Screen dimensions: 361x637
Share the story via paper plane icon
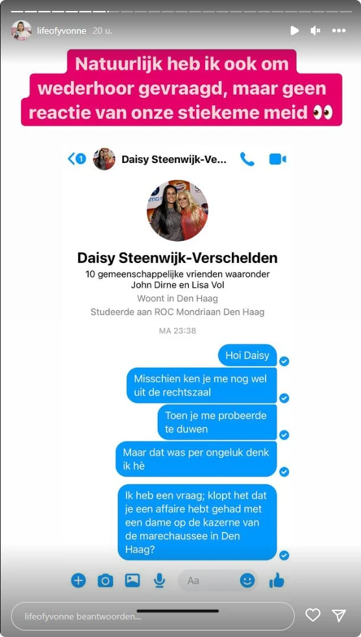[x=339, y=615]
